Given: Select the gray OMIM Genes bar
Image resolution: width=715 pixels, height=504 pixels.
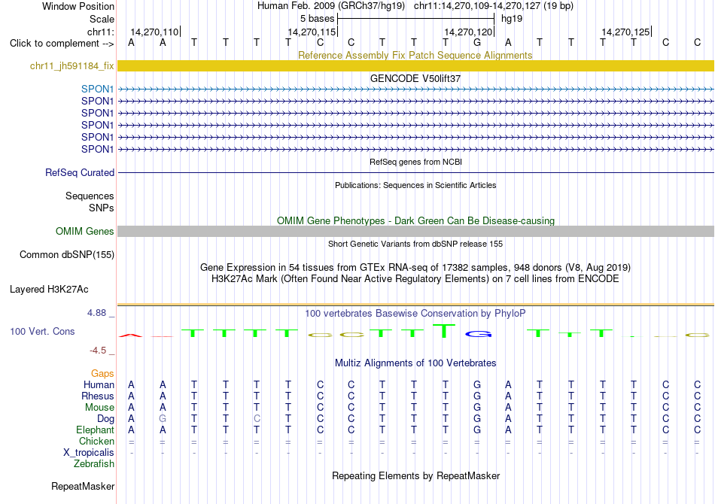Looking at the screenshot, I should tap(415, 232).
